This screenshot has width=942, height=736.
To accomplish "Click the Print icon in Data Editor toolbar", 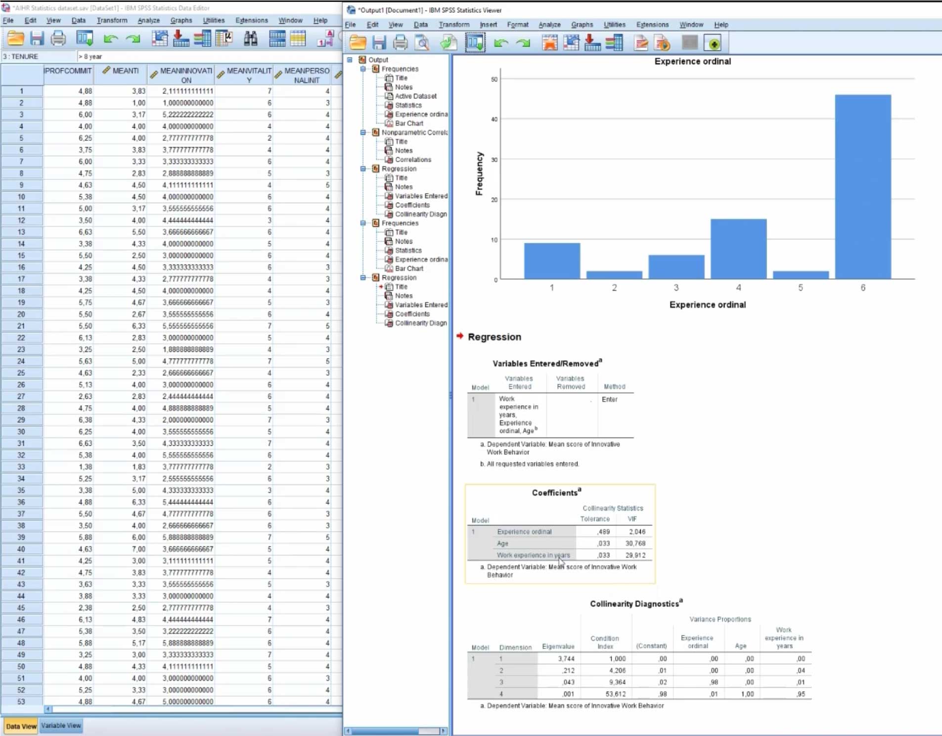I will tap(58, 39).
